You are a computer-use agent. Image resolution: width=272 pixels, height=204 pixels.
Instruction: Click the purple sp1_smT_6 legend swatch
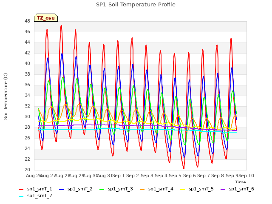223,190
